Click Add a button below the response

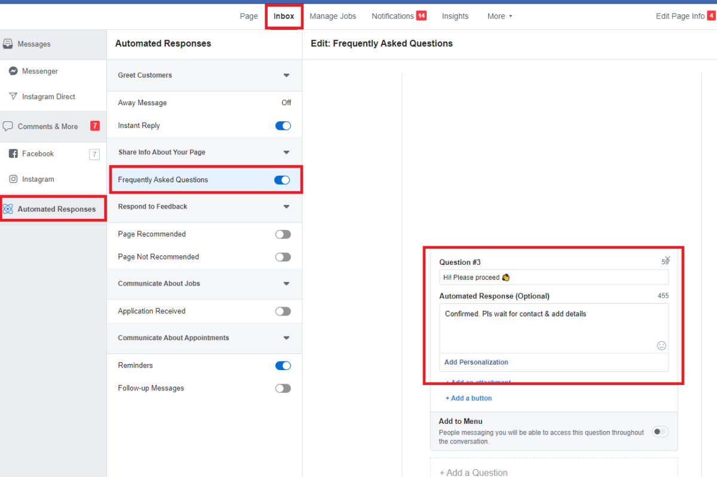tap(468, 398)
